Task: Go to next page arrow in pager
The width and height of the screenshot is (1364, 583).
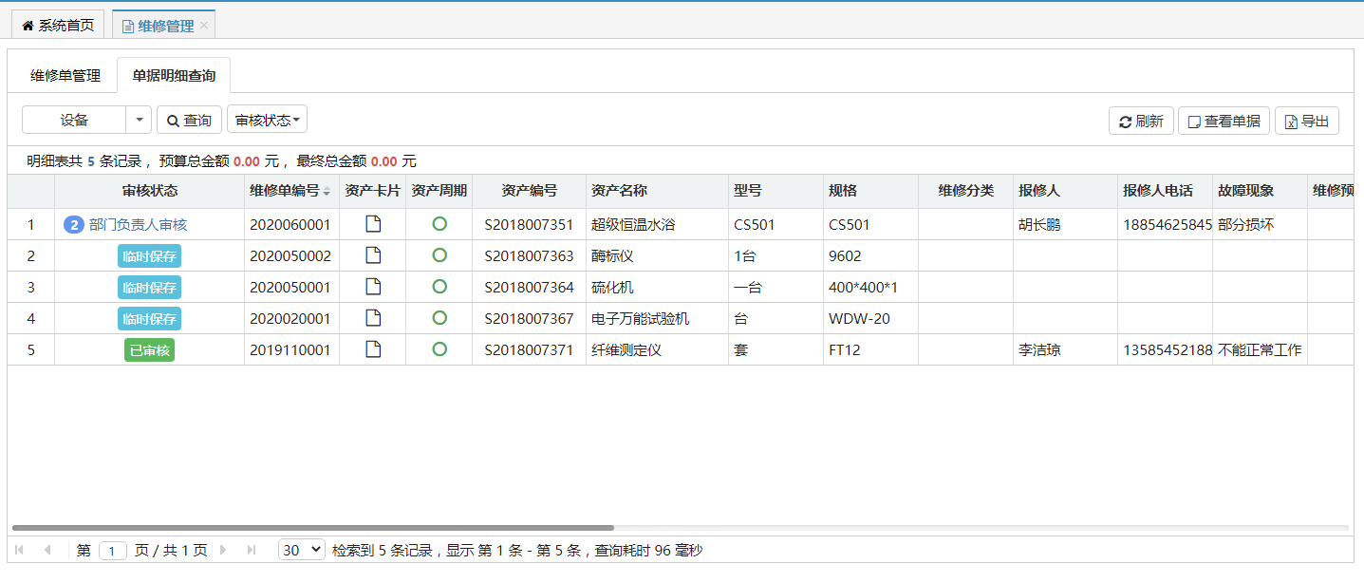Action: [224, 550]
